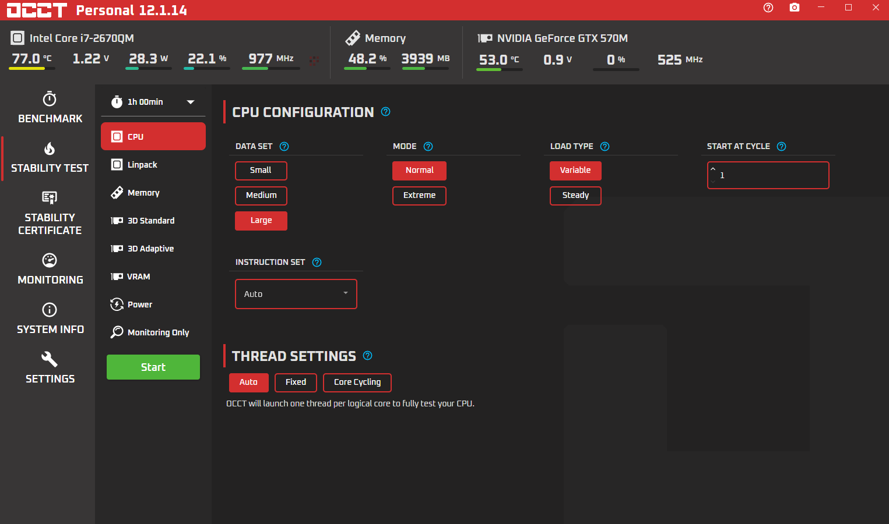Choose Steady load type
Screen dimensions: 889x524
pyautogui.click(x=575, y=196)
